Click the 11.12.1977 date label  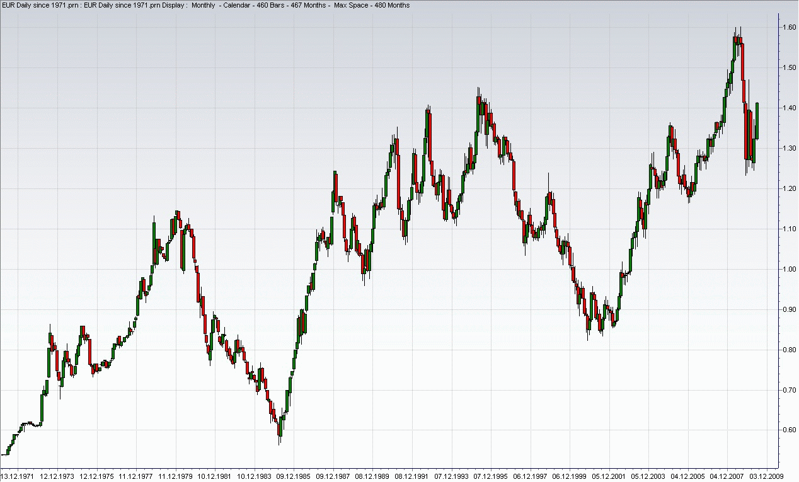coord(137,476)
